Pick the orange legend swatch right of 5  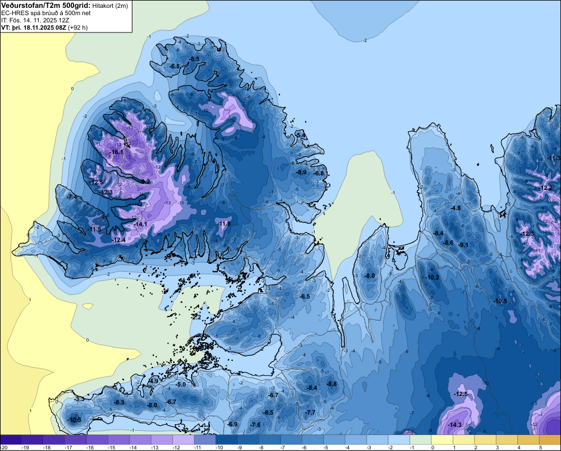coord(550,439)
